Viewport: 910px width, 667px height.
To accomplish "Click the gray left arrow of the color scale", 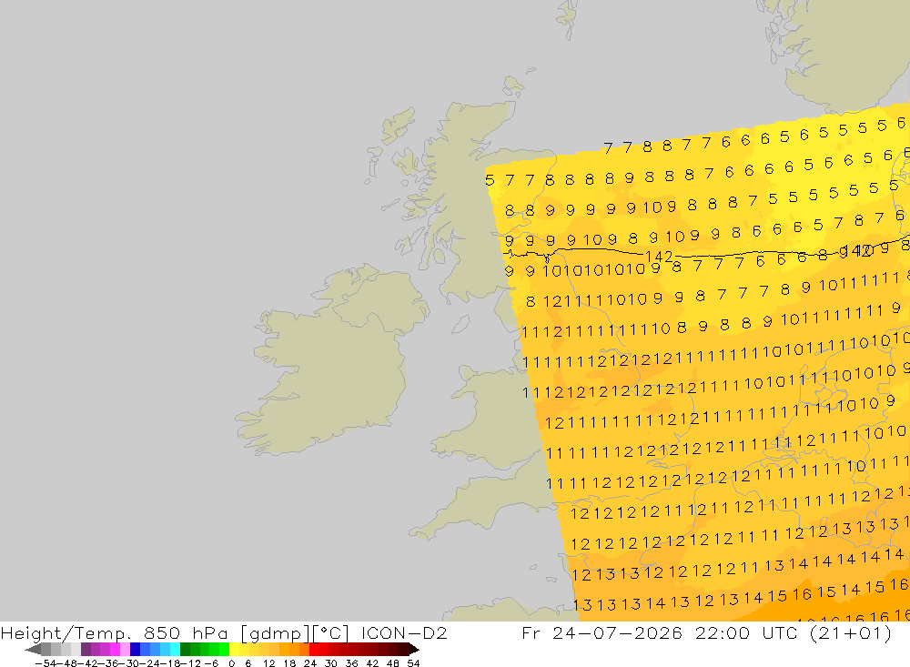I will point(33,650).
